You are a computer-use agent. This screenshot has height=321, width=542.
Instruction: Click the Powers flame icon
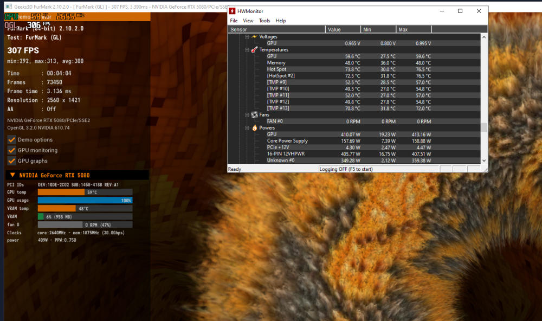(x=254, y=127)
